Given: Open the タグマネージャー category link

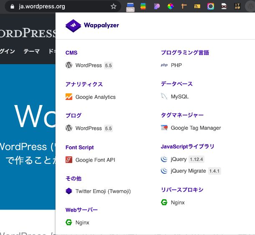Looking at the screenshot, I should point(182,115).
